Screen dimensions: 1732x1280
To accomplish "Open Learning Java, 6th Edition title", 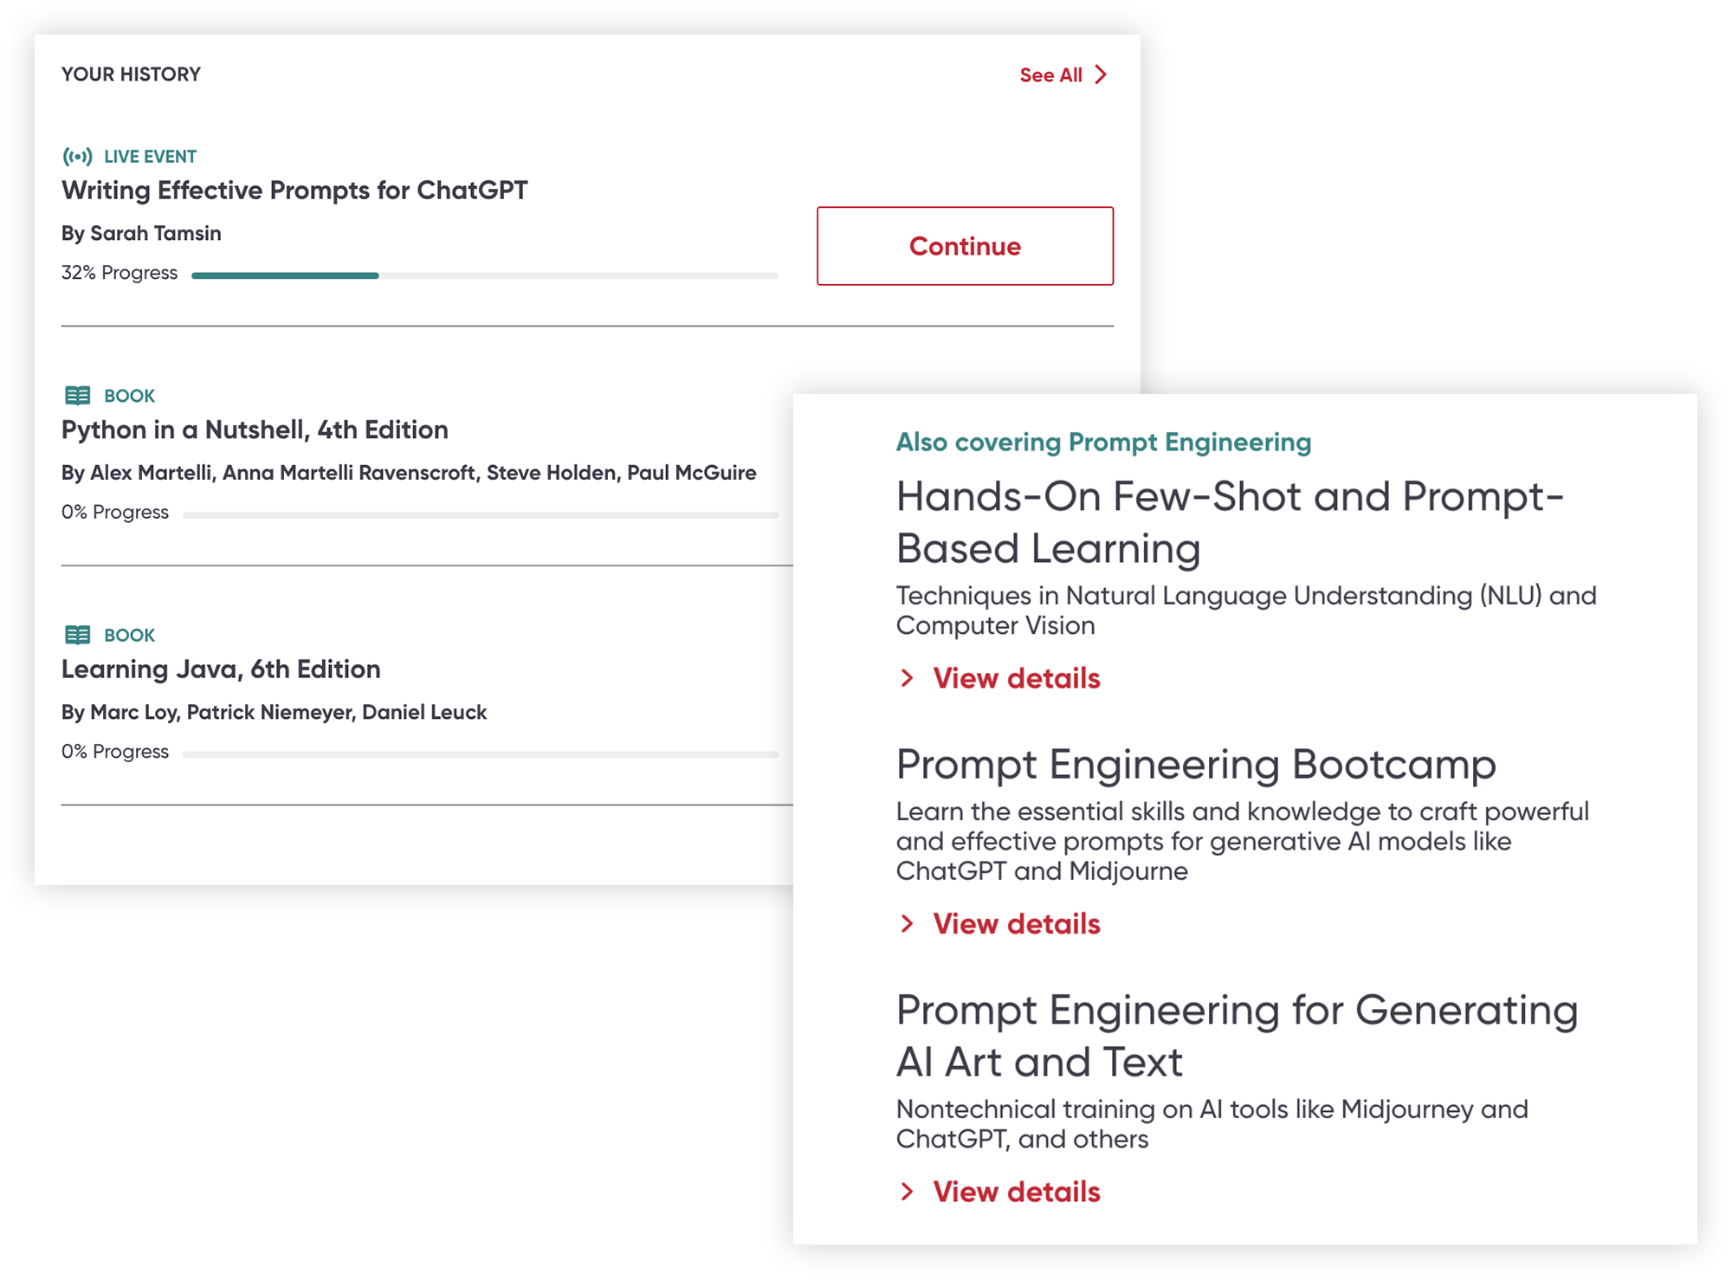I will (221, 669).
